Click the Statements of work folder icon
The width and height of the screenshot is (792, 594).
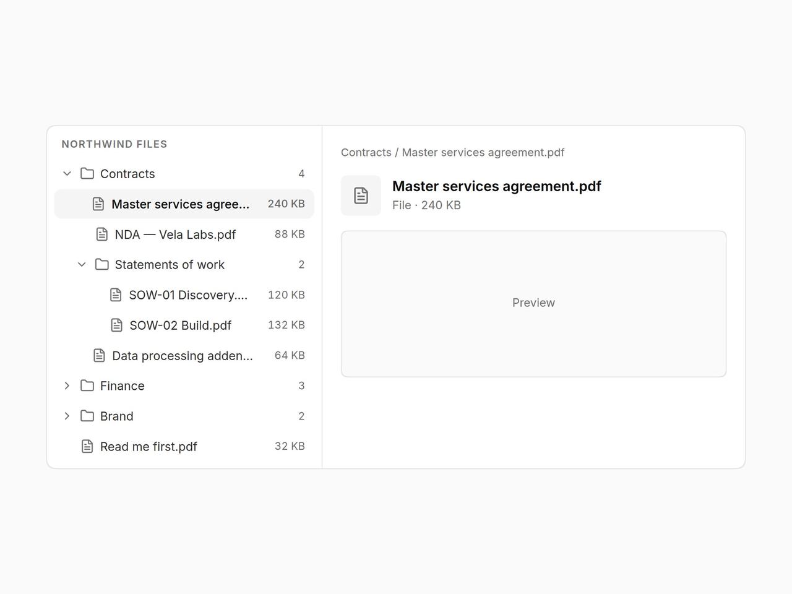(102, 265)
